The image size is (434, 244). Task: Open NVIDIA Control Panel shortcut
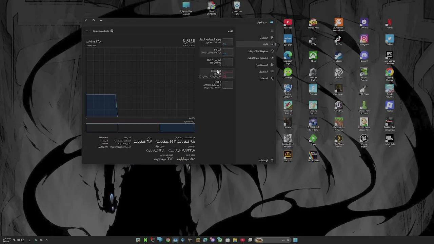click(x=364, y=75)
